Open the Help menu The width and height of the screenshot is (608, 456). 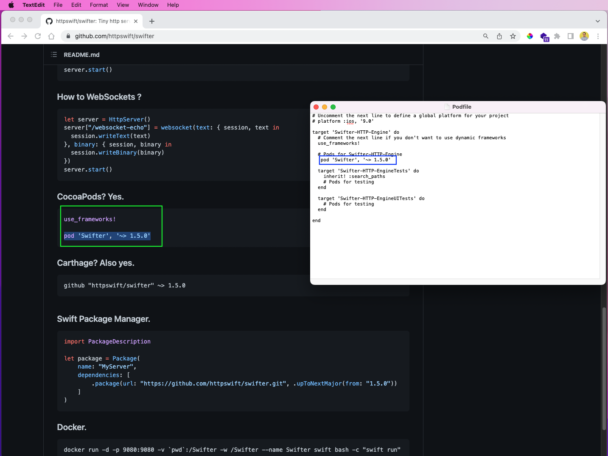173,5
